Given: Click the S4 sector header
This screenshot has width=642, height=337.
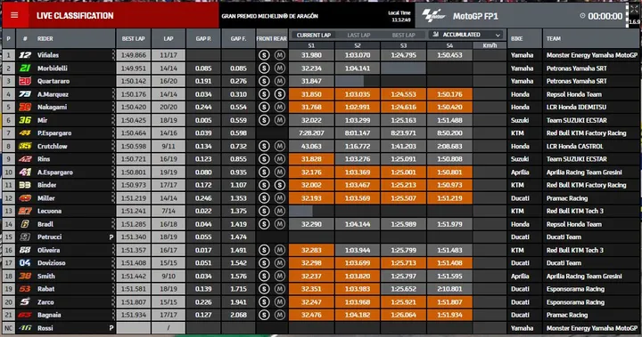Looking at the screenshot, I should (449, 45).
